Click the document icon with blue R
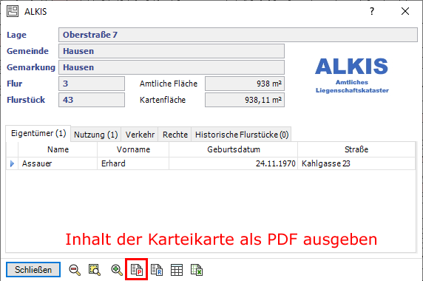This screenshot has width=423, height=281. click(x=157, y=270)
